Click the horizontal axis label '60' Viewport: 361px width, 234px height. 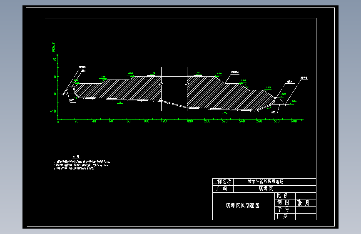[x=111, y=121]
